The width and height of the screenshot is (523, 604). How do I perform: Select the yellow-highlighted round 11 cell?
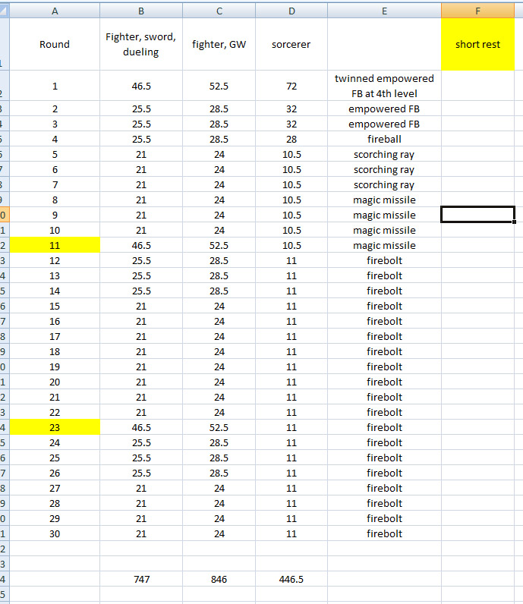pyautogui.click(x=55, y=245)
